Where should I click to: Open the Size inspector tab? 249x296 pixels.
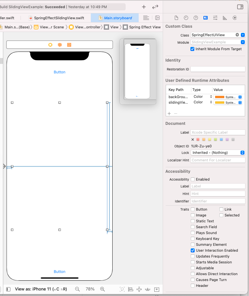tap(225, 18)
